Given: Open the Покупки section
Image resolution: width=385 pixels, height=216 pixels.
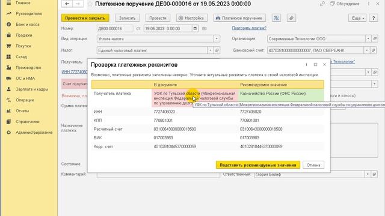Looking at the screenshot, I should pos(23,46).
